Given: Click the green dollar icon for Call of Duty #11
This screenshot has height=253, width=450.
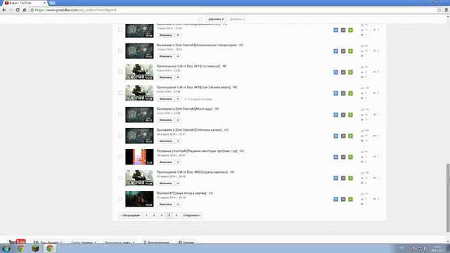Looking at the screenshot, I should pos(350,72).
